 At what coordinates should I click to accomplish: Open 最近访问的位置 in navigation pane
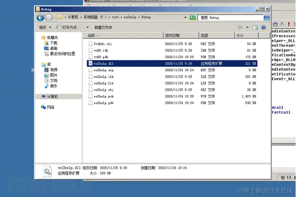(62, 54)
